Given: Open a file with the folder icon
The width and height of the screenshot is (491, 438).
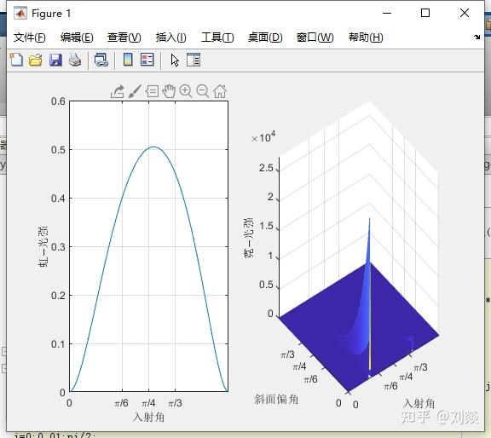Looking at the screenshot, I should [x=36, y=60].
